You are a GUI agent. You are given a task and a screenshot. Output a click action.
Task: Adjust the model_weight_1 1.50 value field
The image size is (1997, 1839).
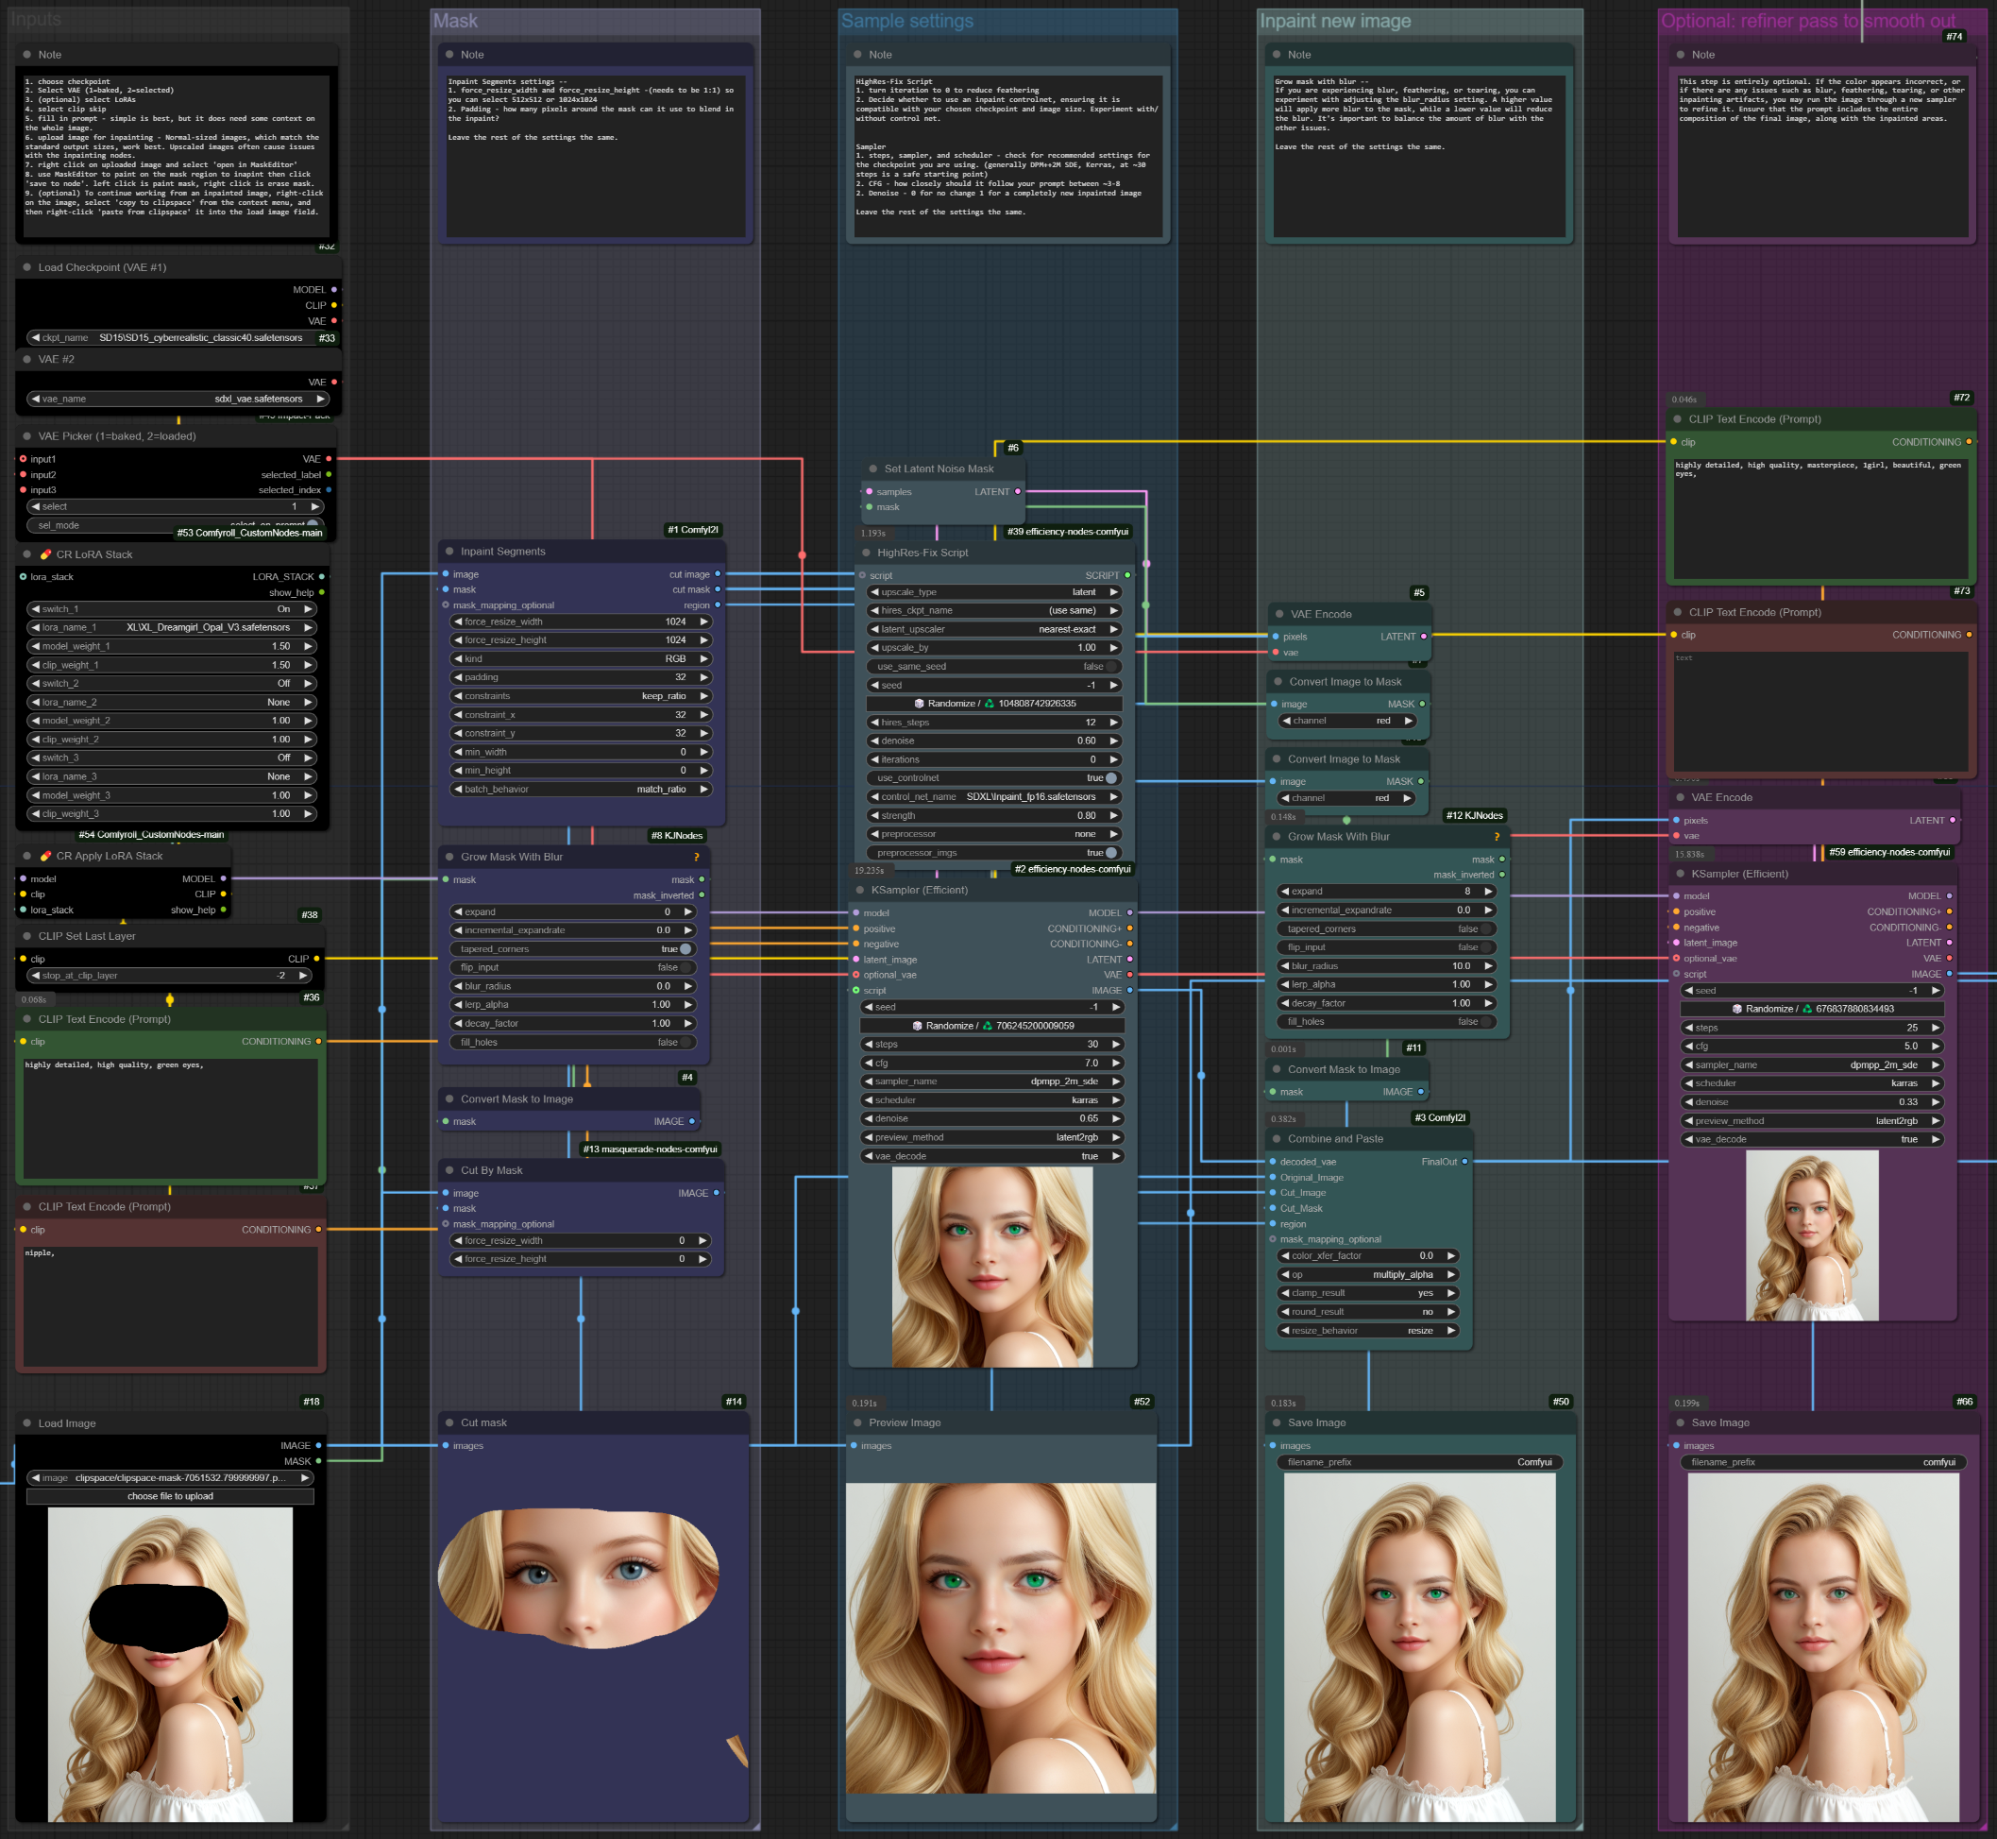171,647
